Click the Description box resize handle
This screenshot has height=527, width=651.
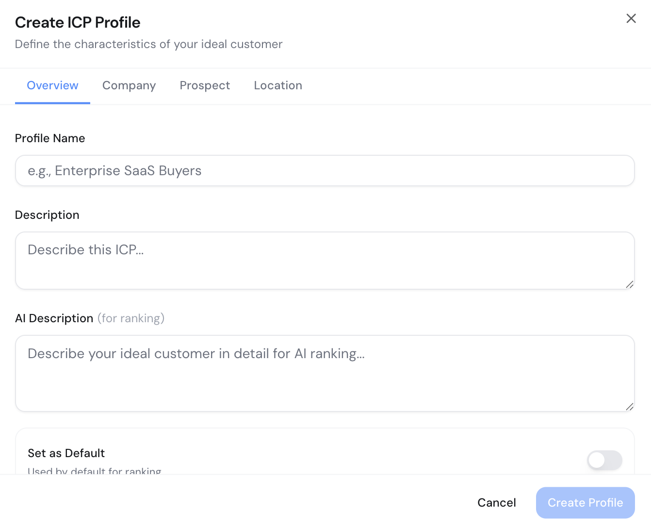point(629,284)
